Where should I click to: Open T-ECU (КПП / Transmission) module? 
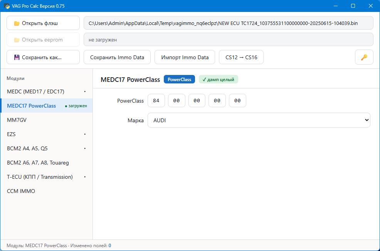[x=47, y=177]
